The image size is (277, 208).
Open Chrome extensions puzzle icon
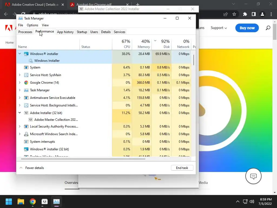pos(245,14)
